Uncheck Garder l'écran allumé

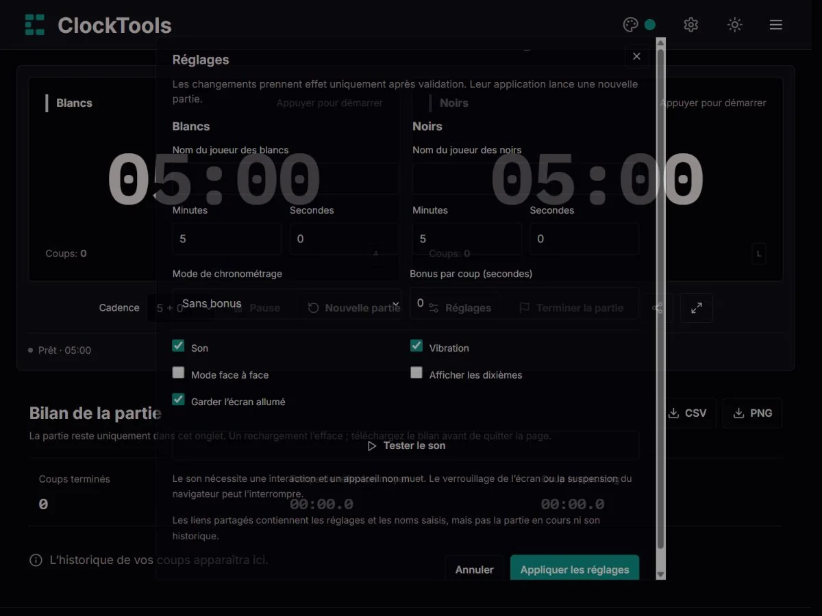pos(178,399)
